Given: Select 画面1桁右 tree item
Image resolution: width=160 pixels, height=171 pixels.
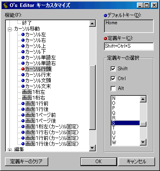Looking at the screenshot, I should (x=33, y=98).
